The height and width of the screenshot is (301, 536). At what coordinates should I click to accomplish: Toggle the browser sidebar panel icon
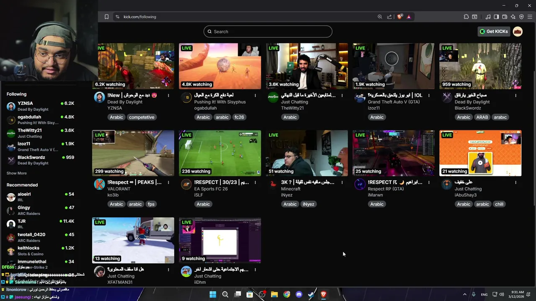point(496,17)
